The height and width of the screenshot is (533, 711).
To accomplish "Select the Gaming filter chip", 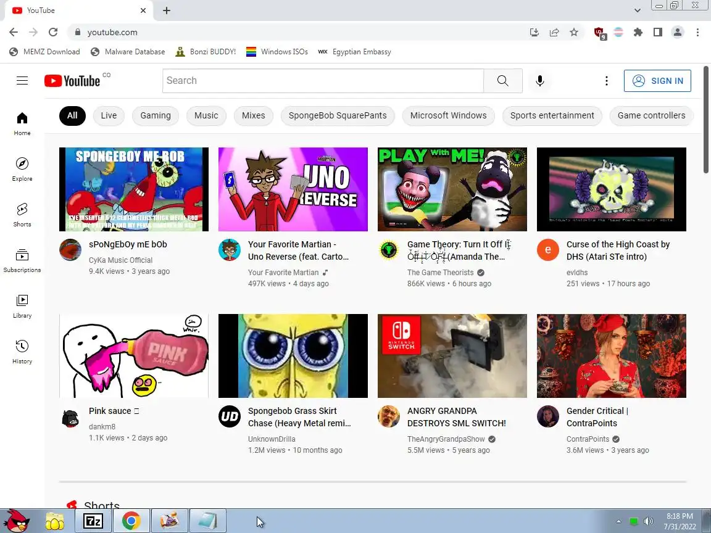I will 156,115.
